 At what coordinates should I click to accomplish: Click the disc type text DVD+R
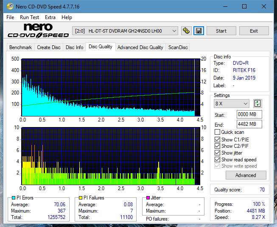[241, 63]
